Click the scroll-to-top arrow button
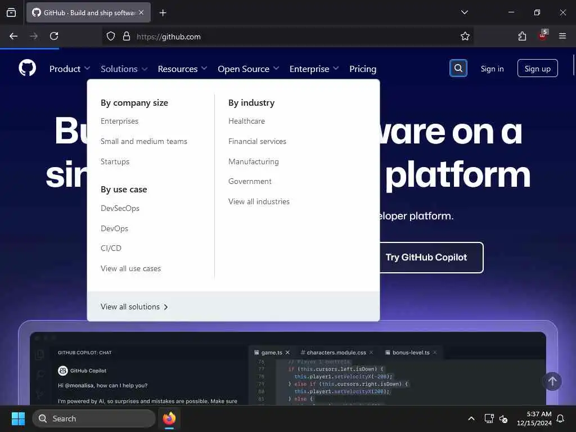576x432 pixels. point(552,381)
